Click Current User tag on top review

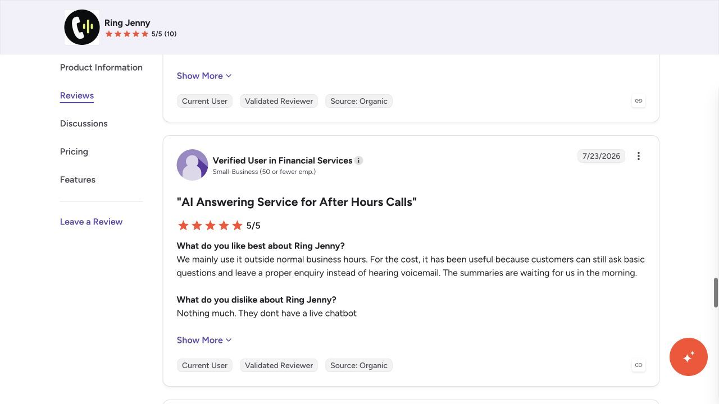(204, 101)
